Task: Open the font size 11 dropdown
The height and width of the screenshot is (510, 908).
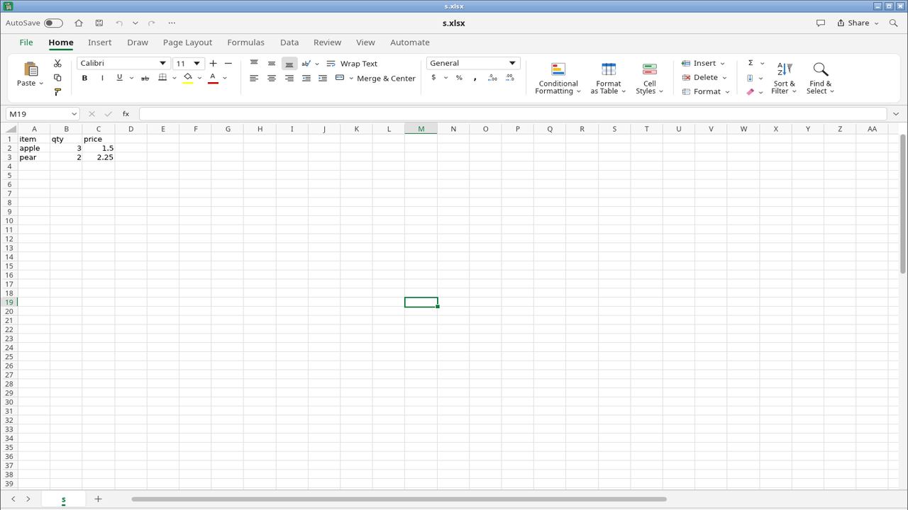Action: click(x=197, y=64)
